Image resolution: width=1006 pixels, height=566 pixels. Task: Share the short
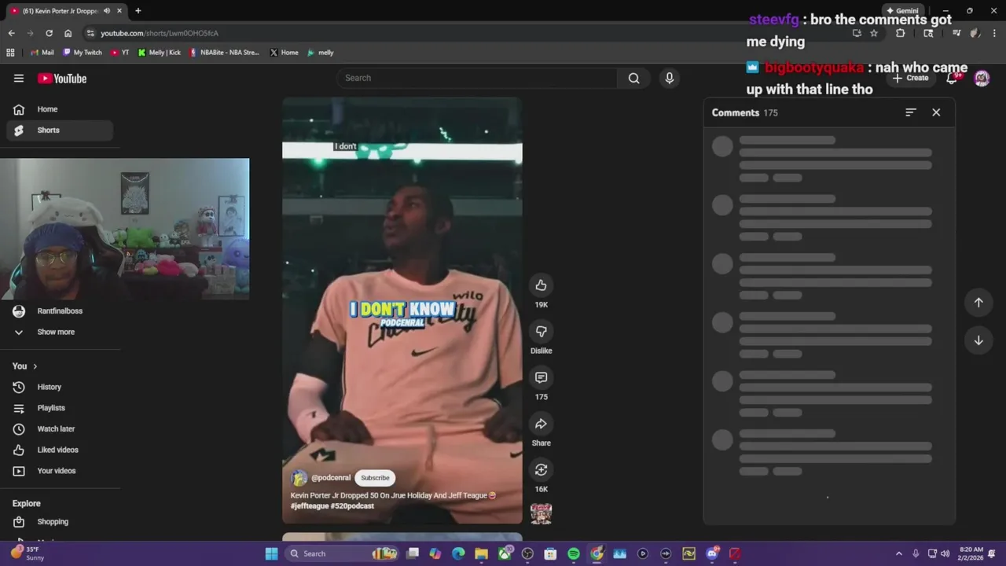[x=541, y=424]
